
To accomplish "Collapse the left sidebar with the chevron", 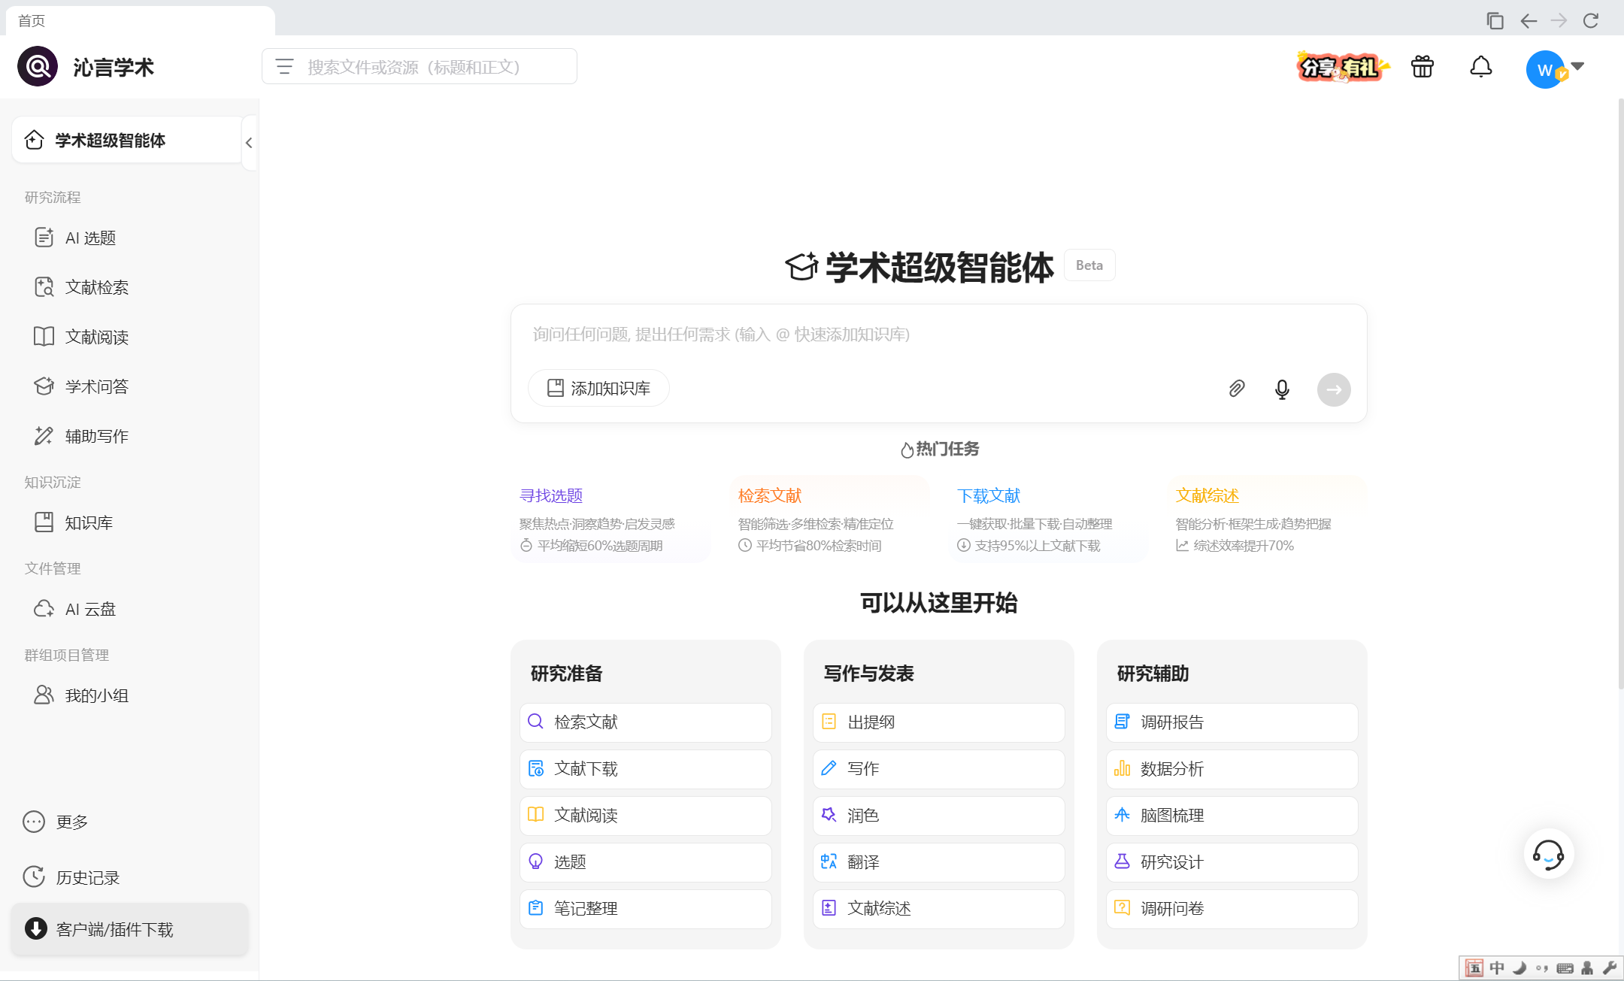I will (x=249, y=142).
